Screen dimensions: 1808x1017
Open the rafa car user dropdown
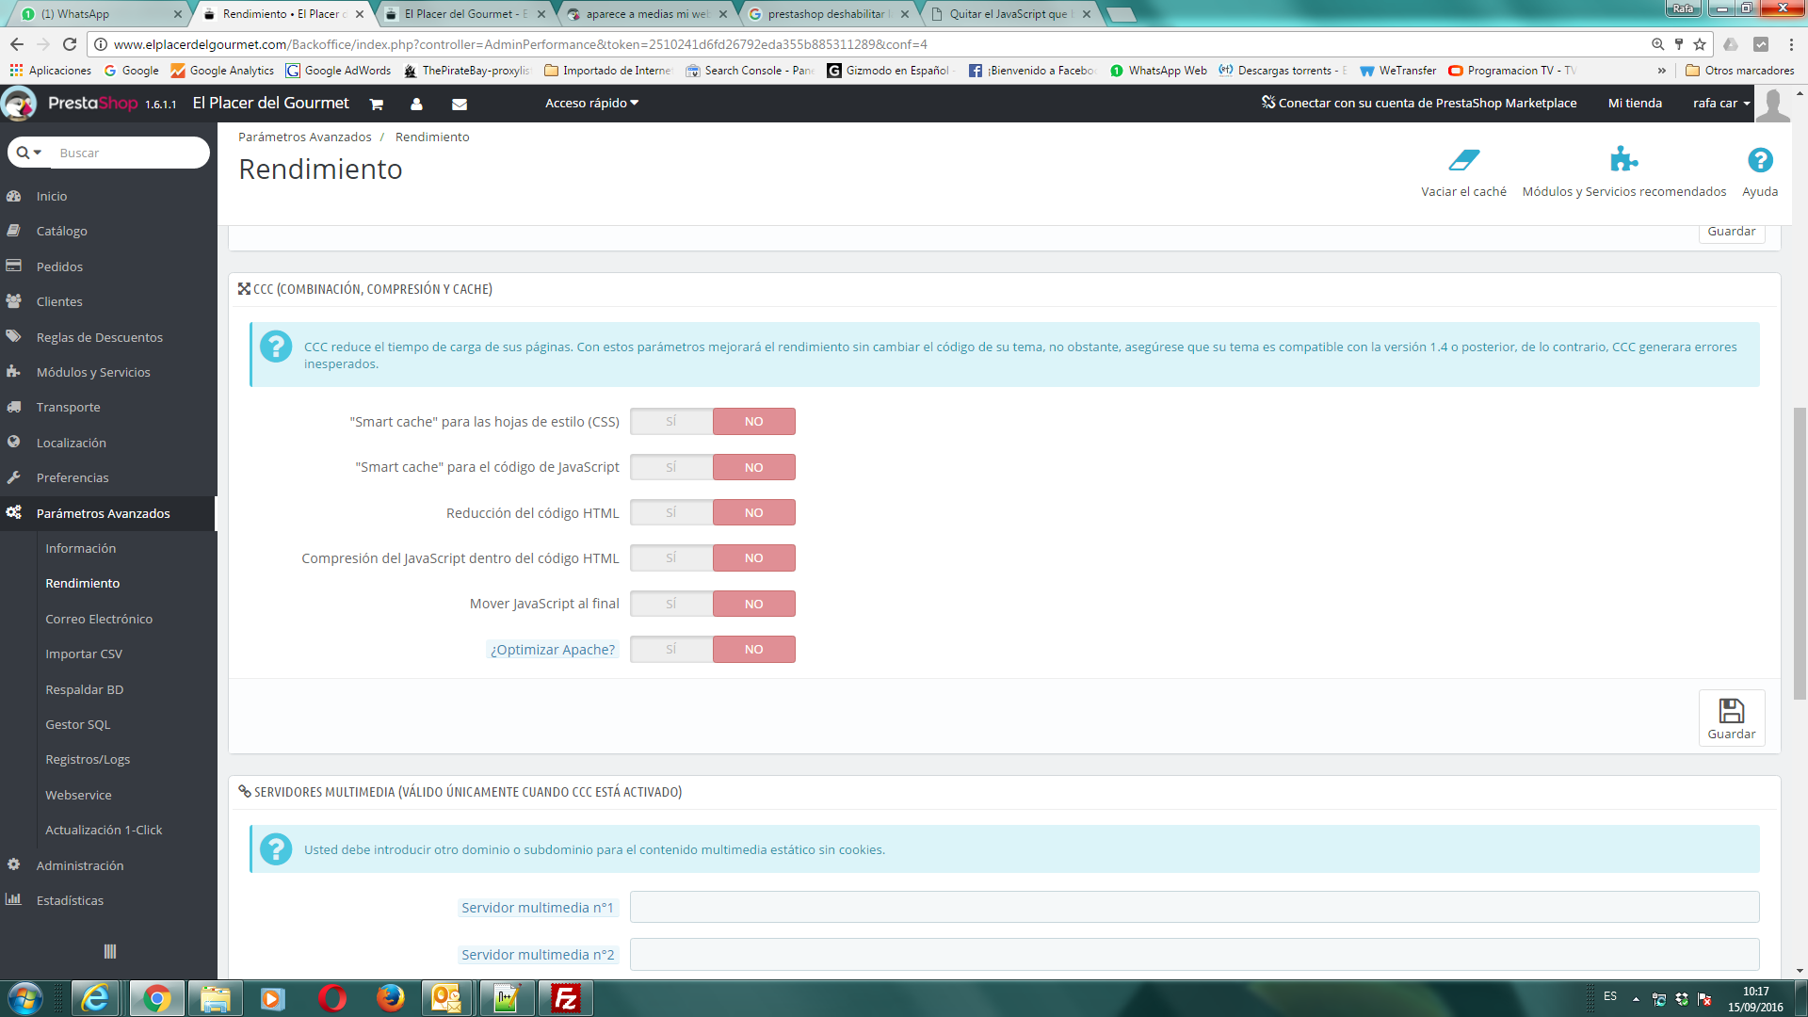[1720, 104]
